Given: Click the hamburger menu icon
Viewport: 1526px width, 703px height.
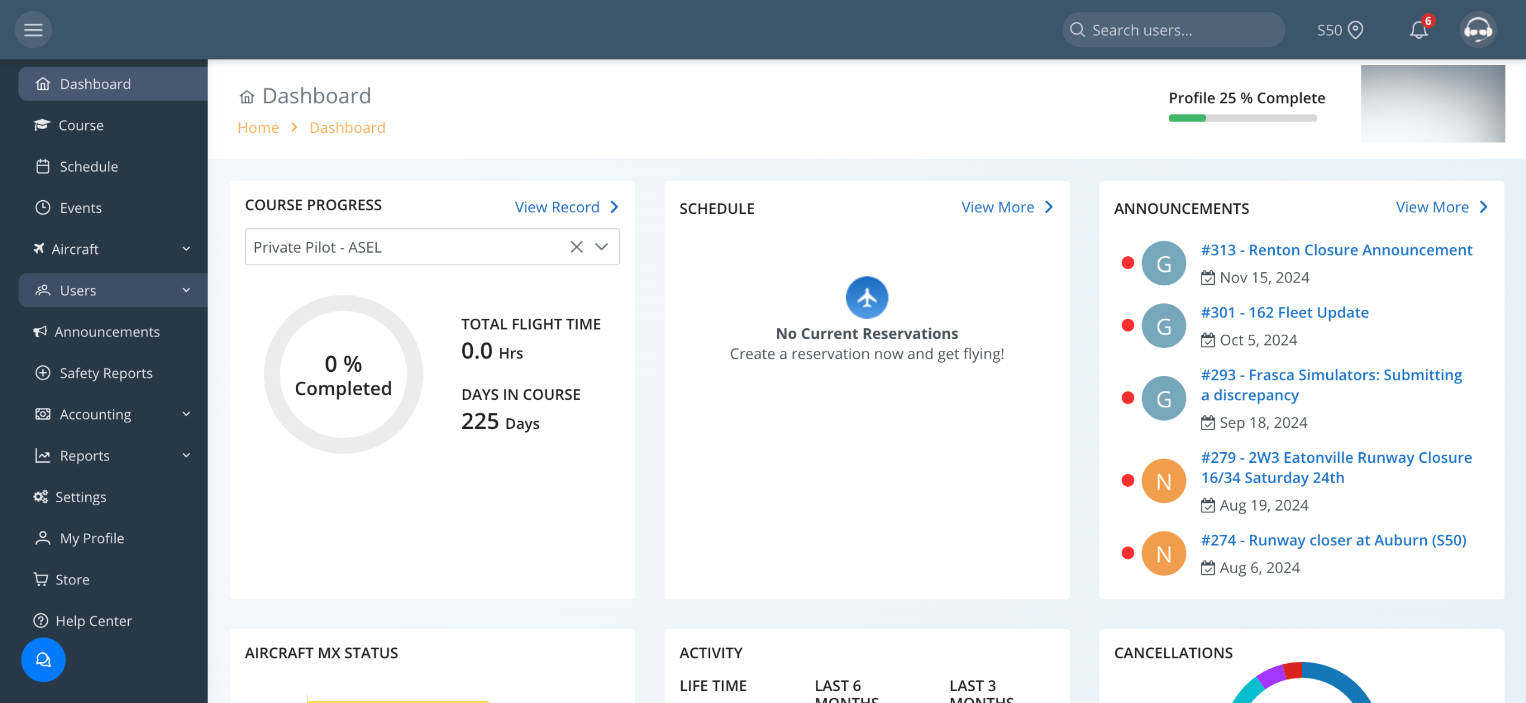Looking at the screenshot, I should pos(33,30).
